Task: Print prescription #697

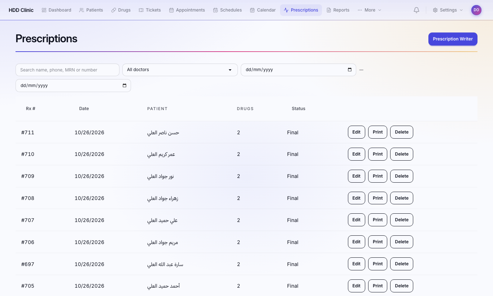Action: 378,264
